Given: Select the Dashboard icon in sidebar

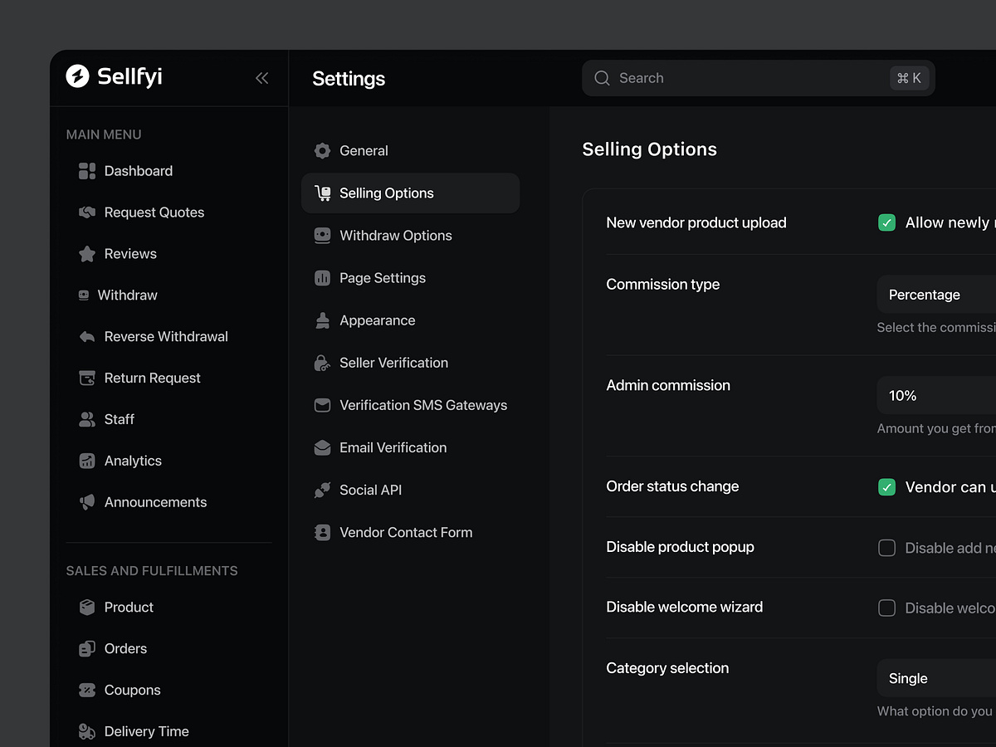Looking at the screenshot, I should [x=86, y=171].
